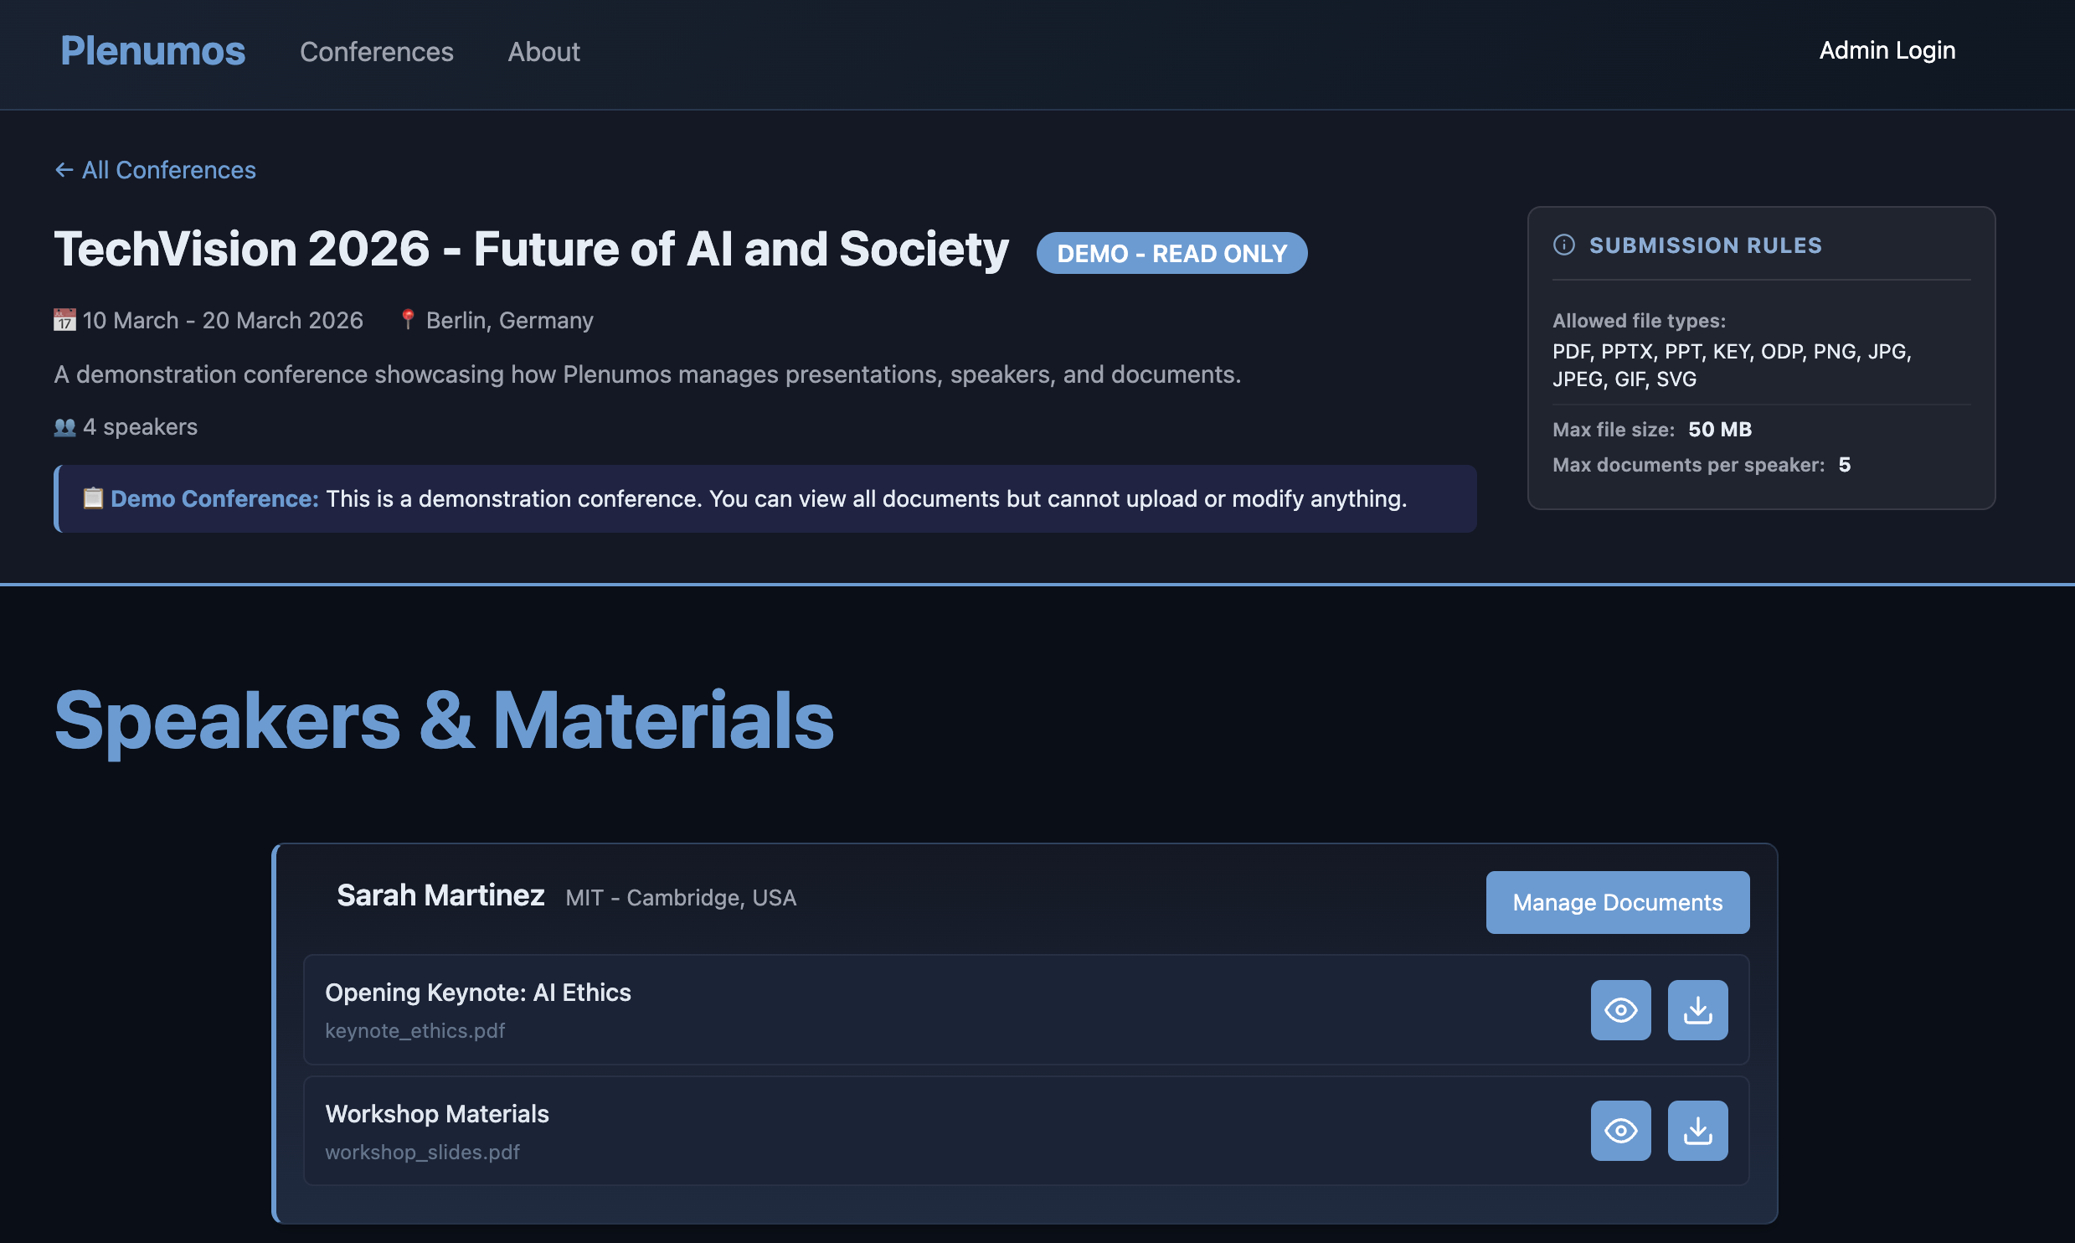Click the speakers icon beside 4 speakers
Screen dimensions: 2075x1243
coord(64,426)
